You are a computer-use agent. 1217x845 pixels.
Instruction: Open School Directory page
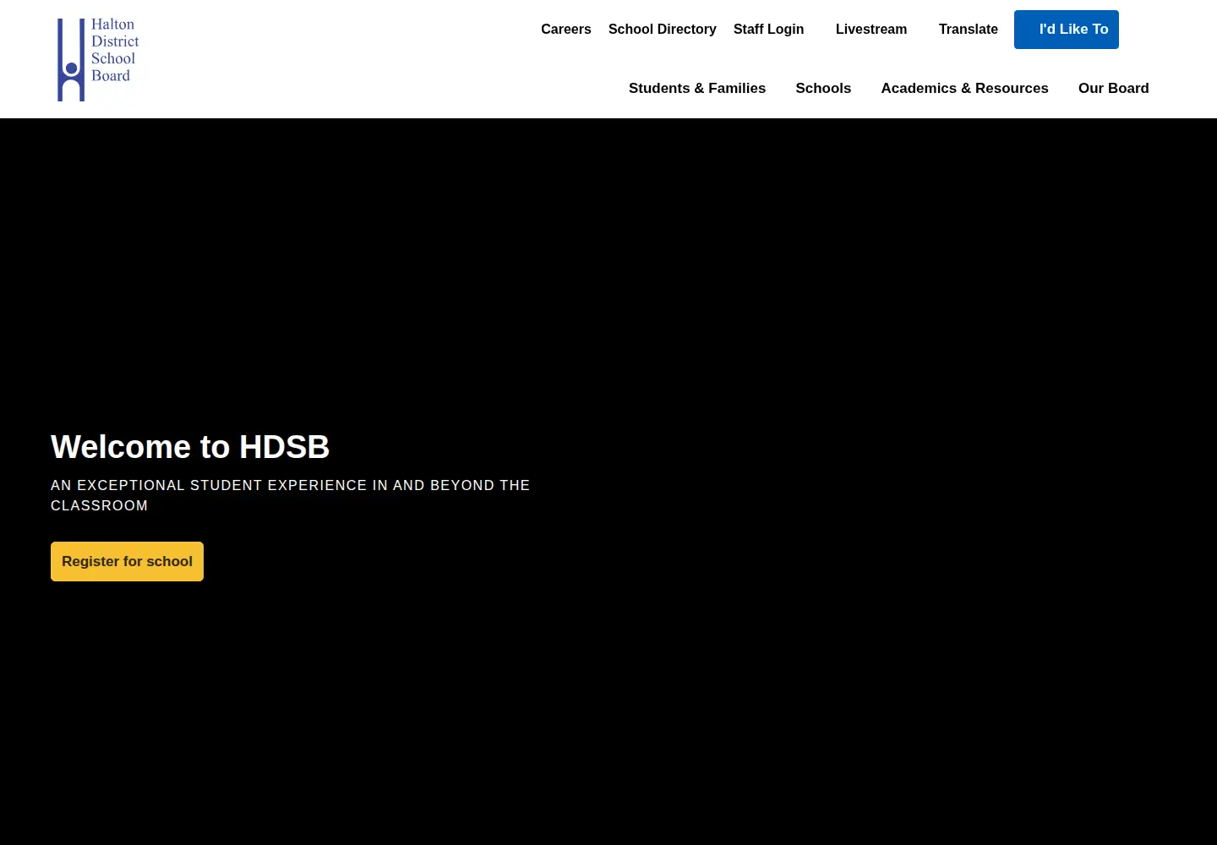click(x=663, y=30)
